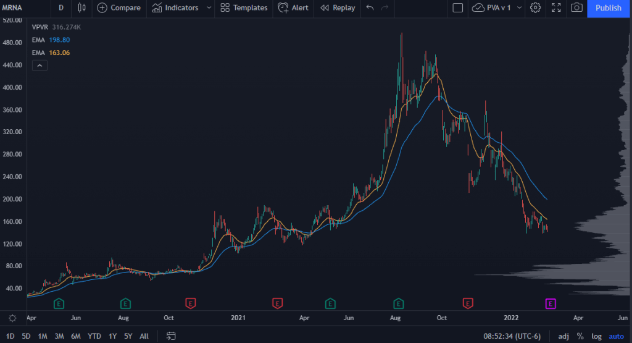Click the 2022 label on the time axis
Viewport: 632px width, 343px height.
click(x=511, y=318)
